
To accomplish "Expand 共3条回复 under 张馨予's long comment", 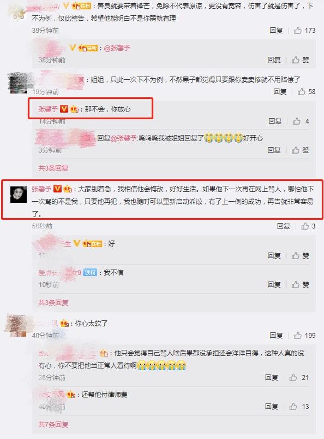I will pyautogui.click(x=53, y=302).
